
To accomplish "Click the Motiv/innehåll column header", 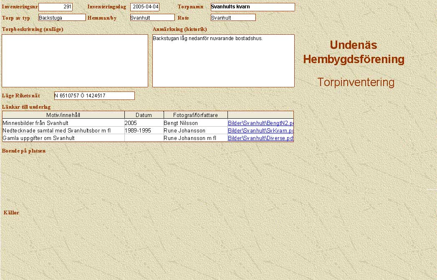I will [x=63, y=115].
